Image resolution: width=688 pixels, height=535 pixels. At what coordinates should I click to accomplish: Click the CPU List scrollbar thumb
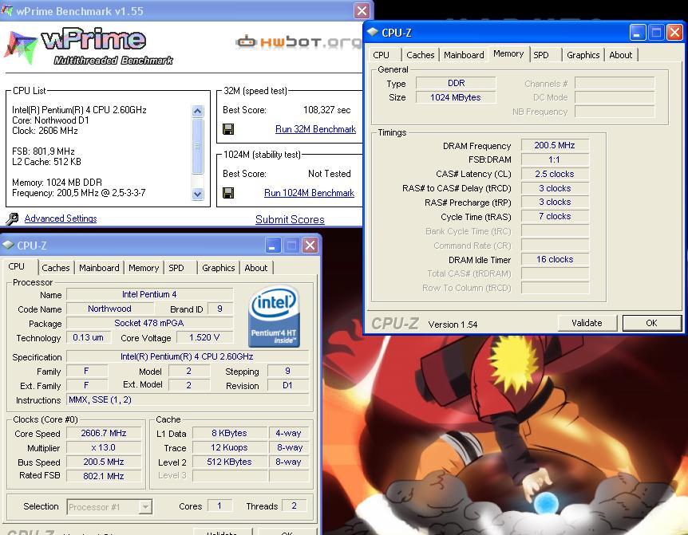(197, 145)
